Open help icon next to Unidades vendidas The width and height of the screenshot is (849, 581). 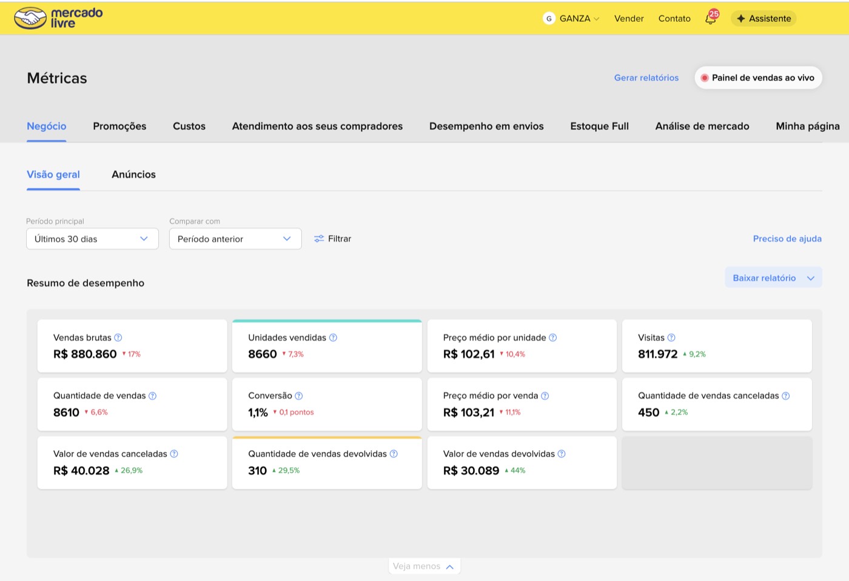tap(333, 337)
